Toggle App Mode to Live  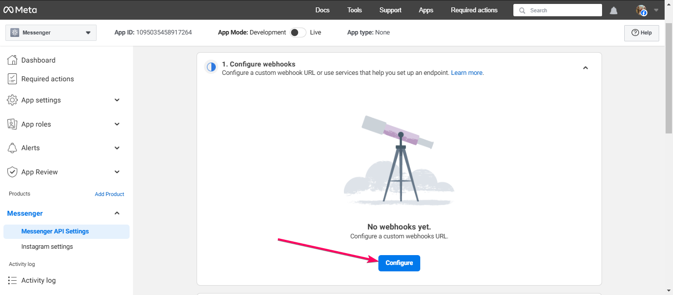[298, 33]
